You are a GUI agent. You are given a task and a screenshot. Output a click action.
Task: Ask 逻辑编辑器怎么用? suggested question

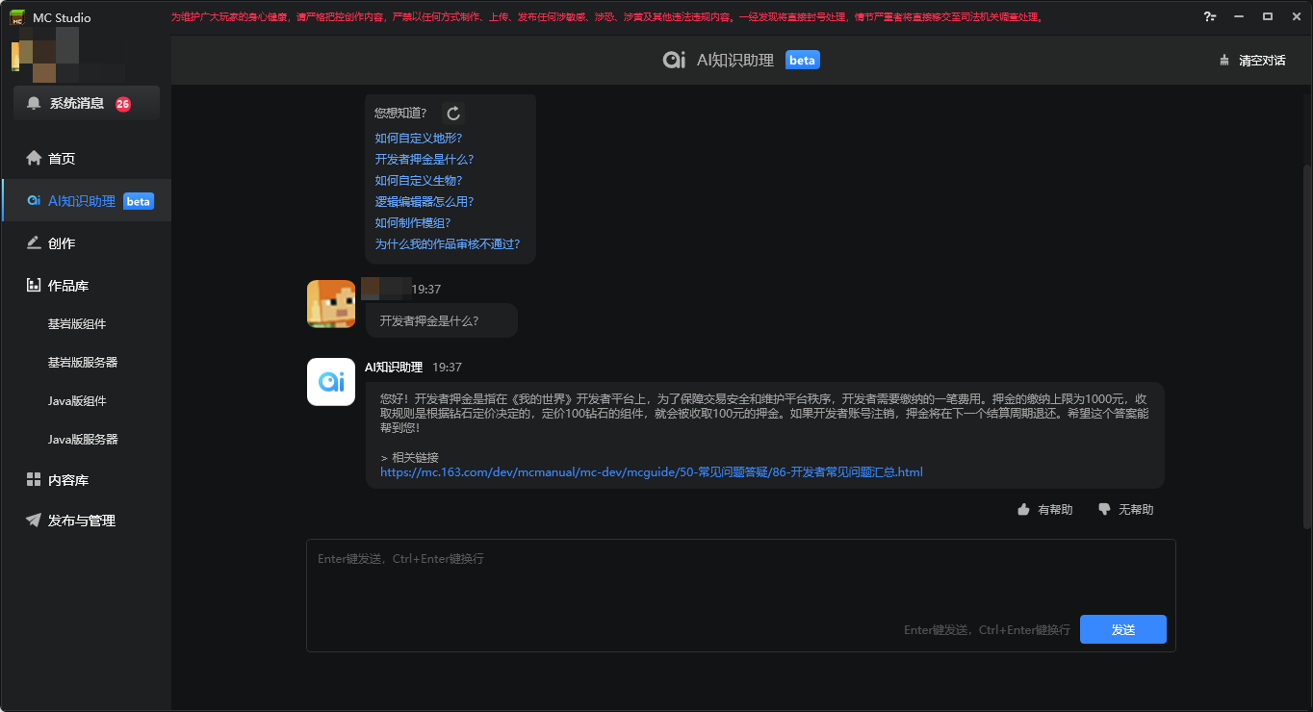click(x=425, y=202)
